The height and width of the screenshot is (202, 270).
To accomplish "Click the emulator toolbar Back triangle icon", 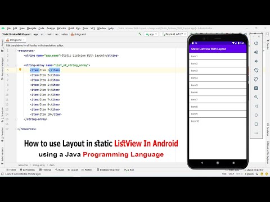I will coord(256,106).
